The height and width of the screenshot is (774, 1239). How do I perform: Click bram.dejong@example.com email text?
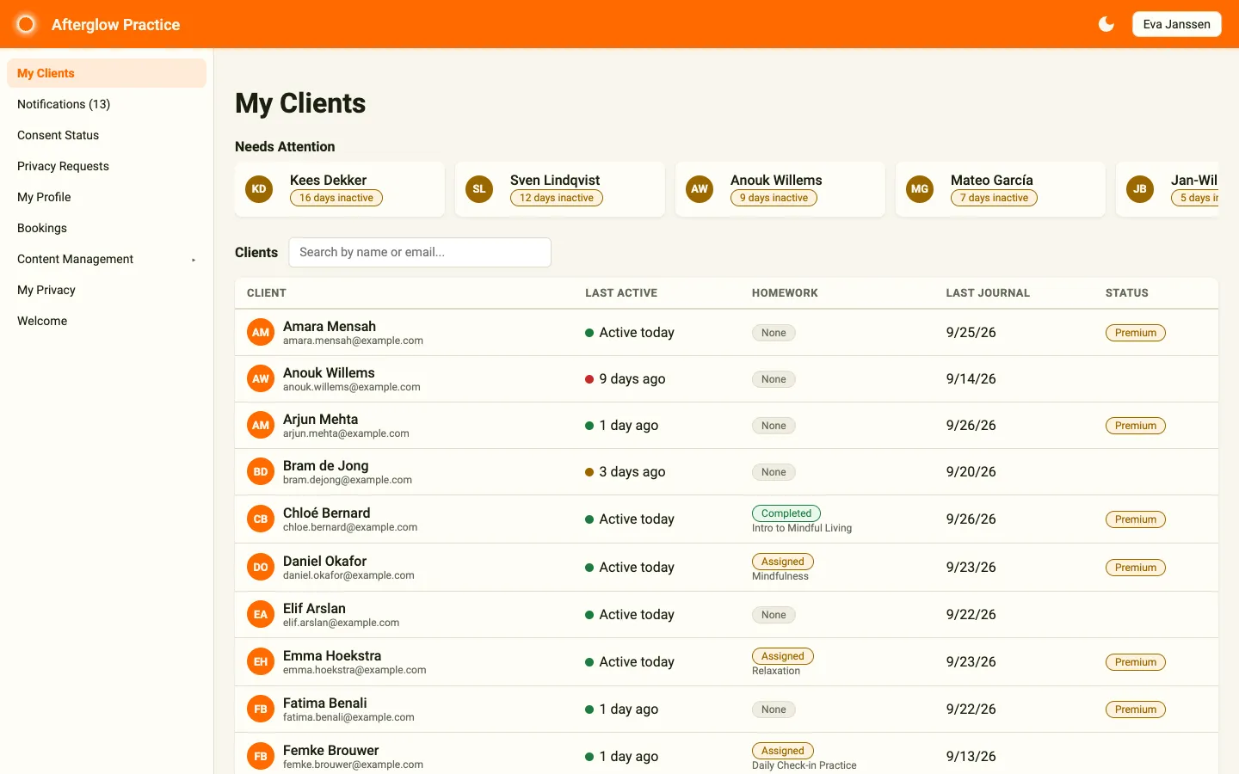tap(348, 480)
